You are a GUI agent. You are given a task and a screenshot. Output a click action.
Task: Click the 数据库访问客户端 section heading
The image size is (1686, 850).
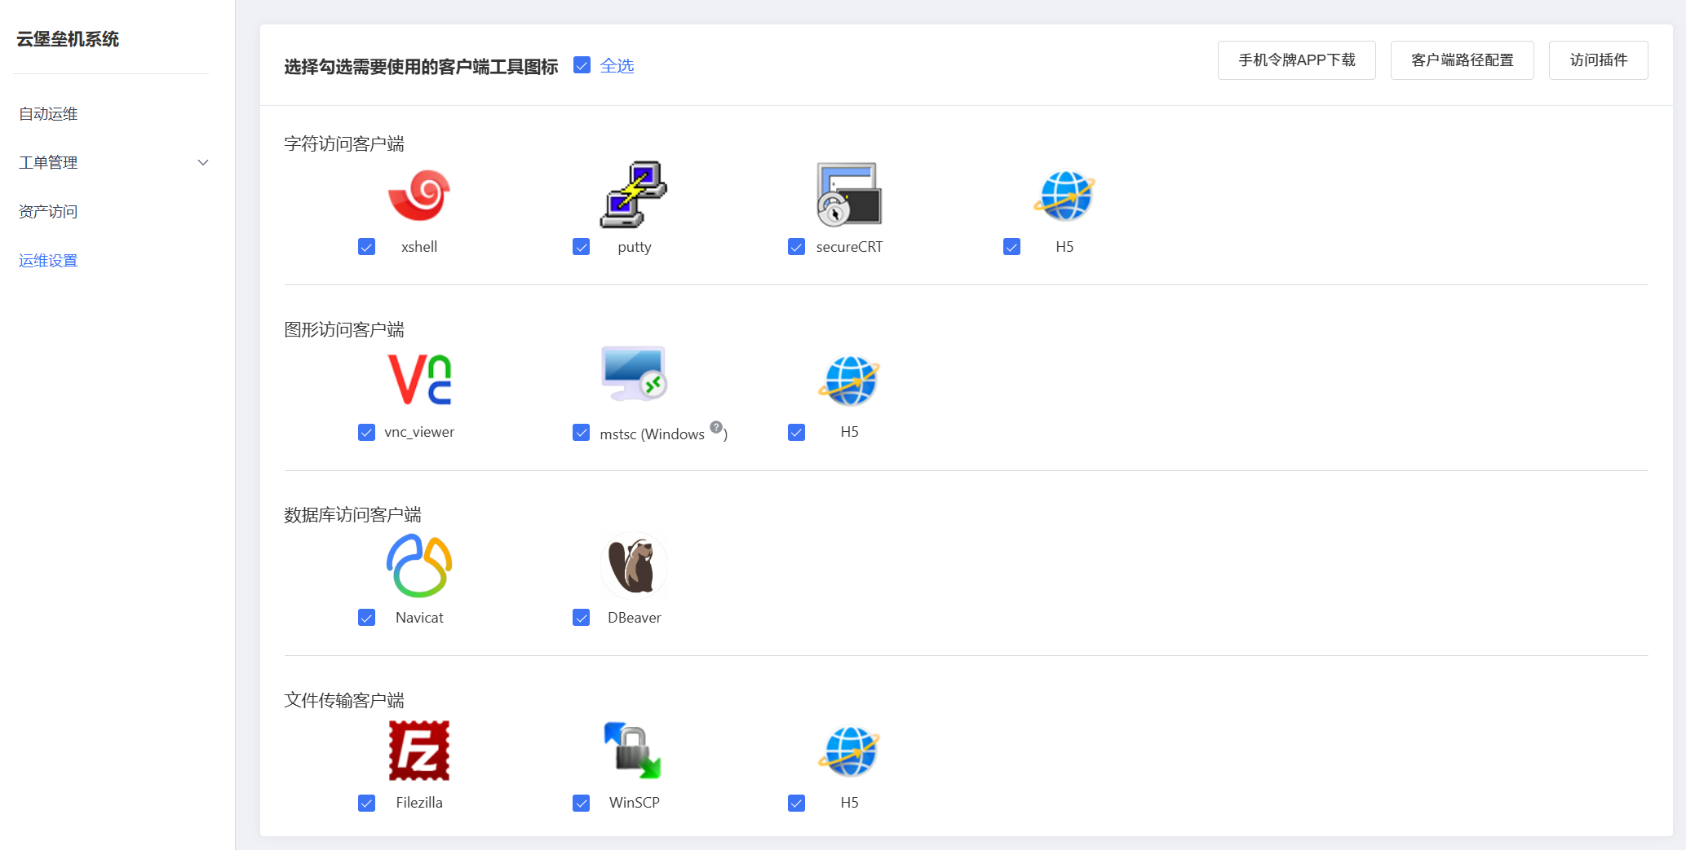352,515
